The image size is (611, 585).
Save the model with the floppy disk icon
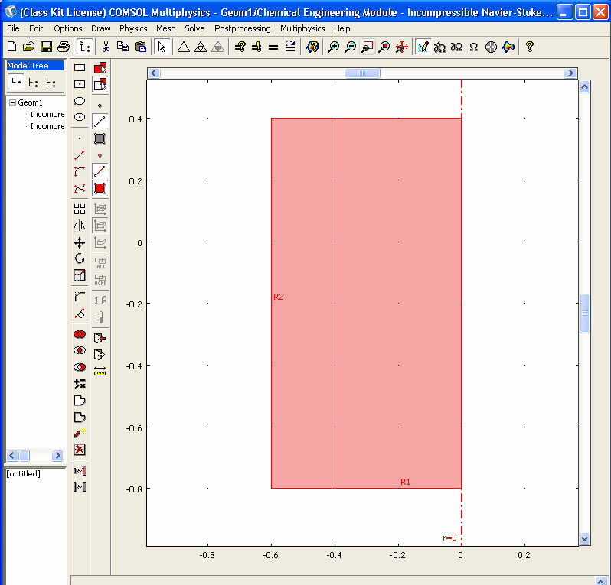tap(46, 47)
